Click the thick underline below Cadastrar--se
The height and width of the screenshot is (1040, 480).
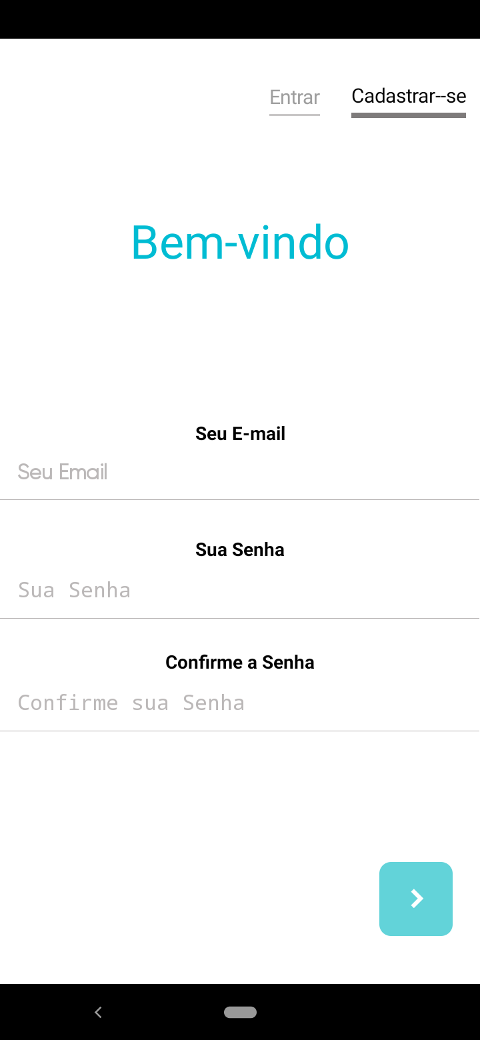[x=409, y=115]
